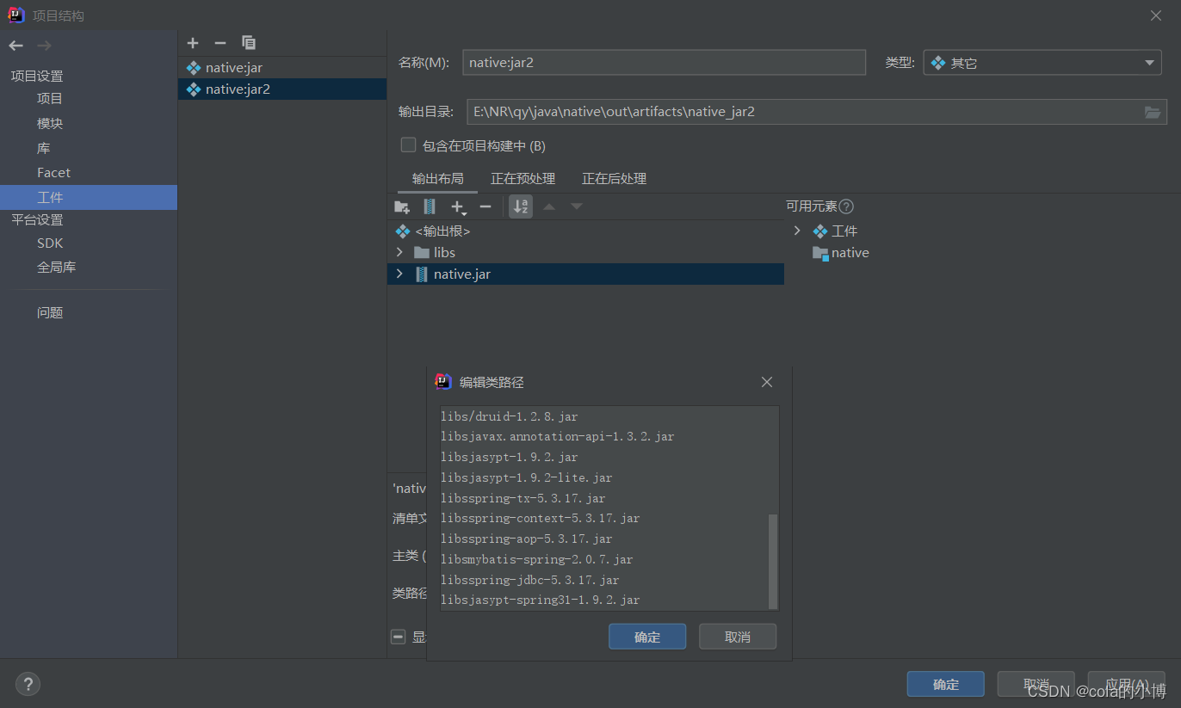
Task: Click libsspring-tx-5.3.17.jar line
Action: [x=523, y=498]
